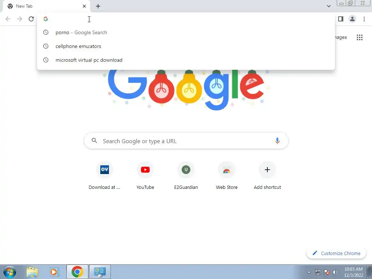Click Add shortcut plus tile

(267, 176)
